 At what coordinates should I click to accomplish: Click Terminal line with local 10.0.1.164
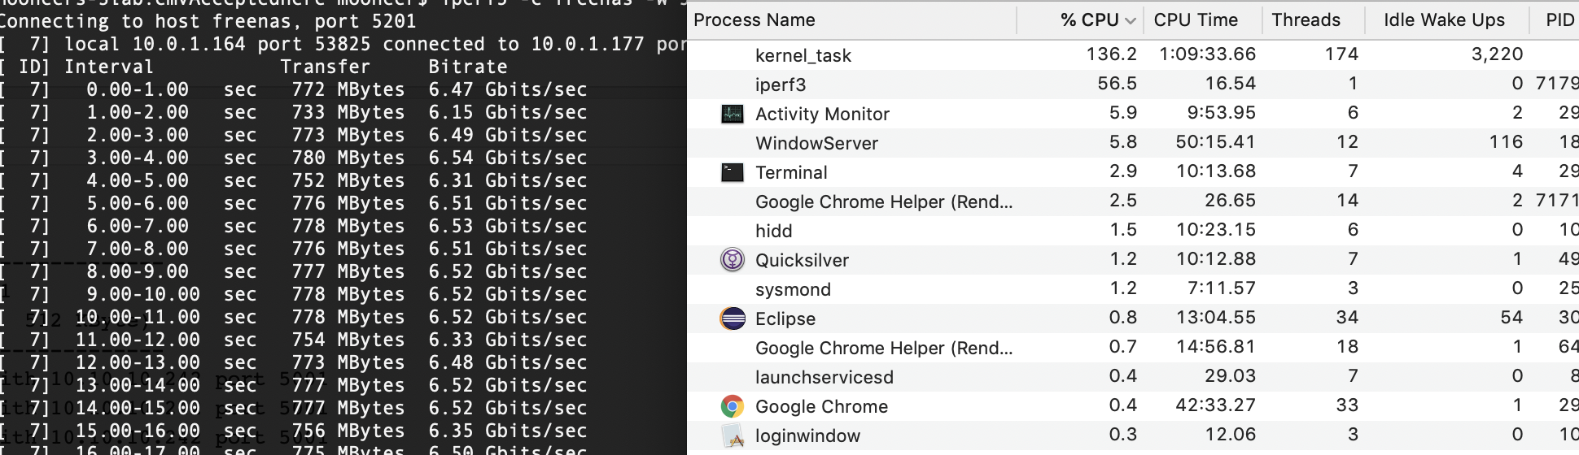coord(343,44)
